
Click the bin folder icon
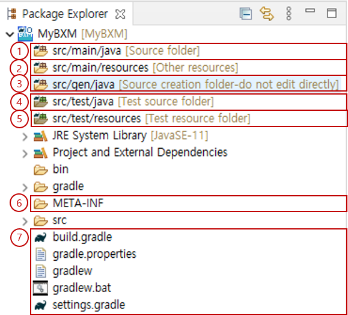pyautogui.click(x=41, y=170)
